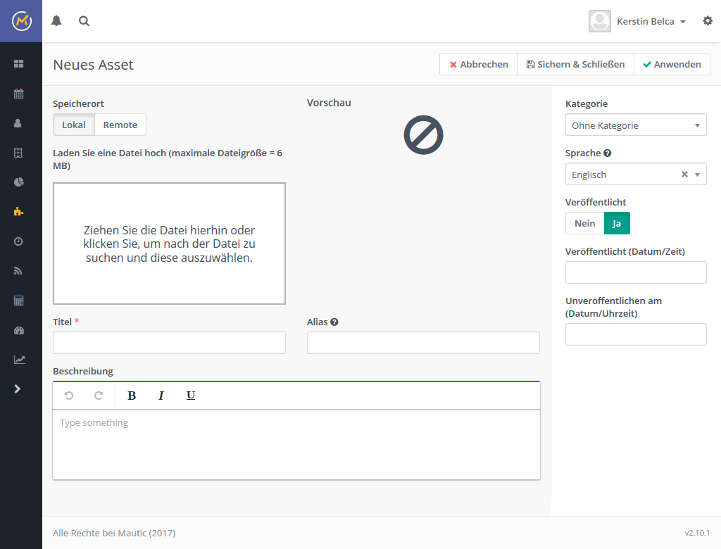Open the puzzle piece components icon

[19, 211]
